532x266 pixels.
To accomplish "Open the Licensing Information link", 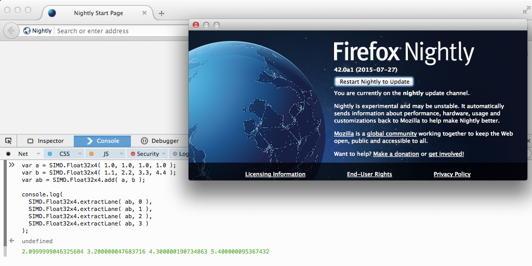I will click(x=275, y=174).
